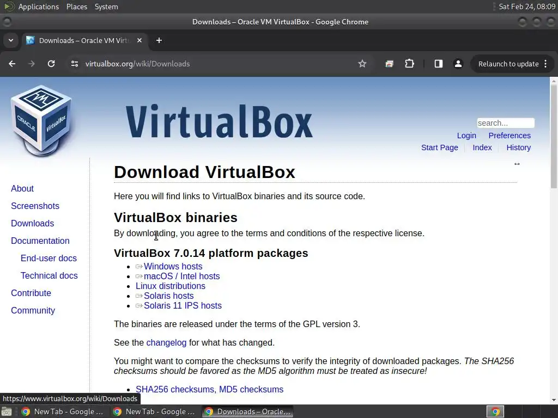
Task: Click Relaunch to update button
Action: 508,64
